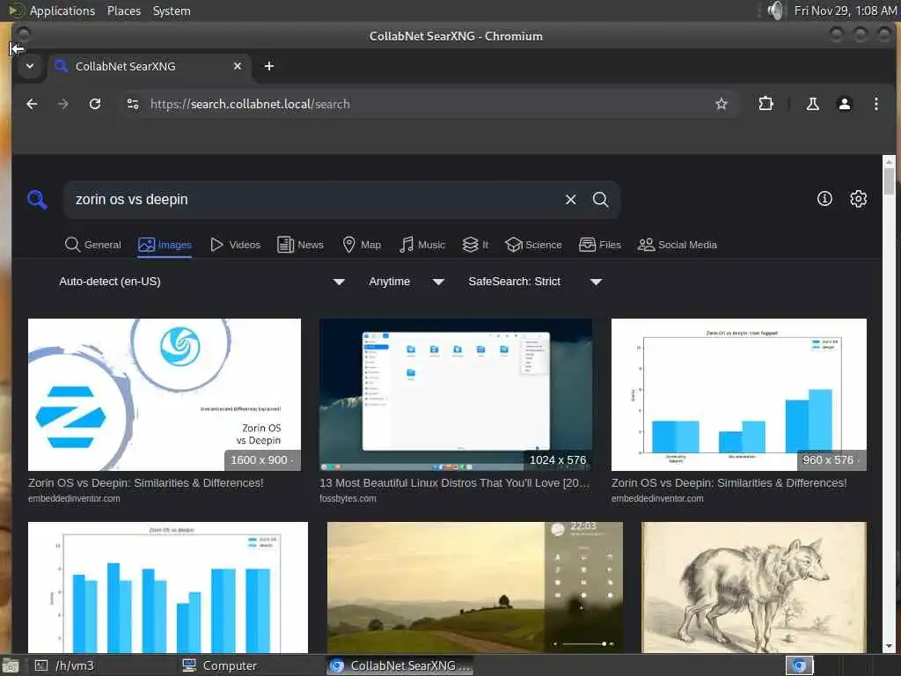Open the 1024 x 576 desktop screenshot thumbnail
The height and width of the screenshot is (676, 901).
(x=456, y=395)
